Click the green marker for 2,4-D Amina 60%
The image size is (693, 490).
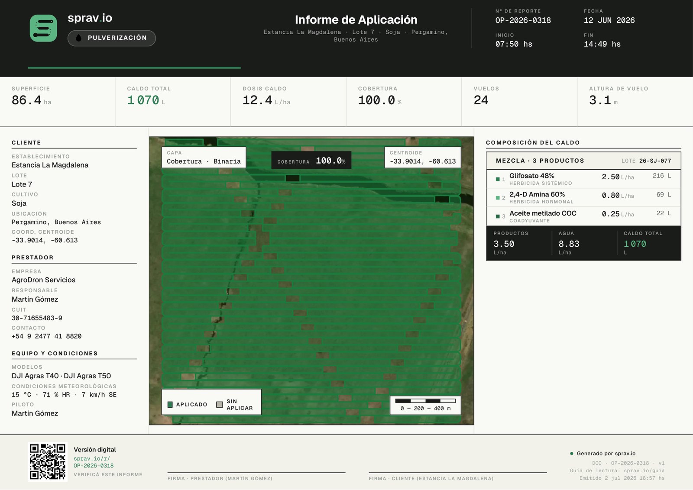pyautogui.click(x=498, y=198)
